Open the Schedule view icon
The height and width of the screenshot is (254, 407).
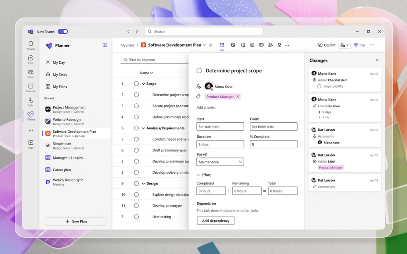[x=252, y=45]
